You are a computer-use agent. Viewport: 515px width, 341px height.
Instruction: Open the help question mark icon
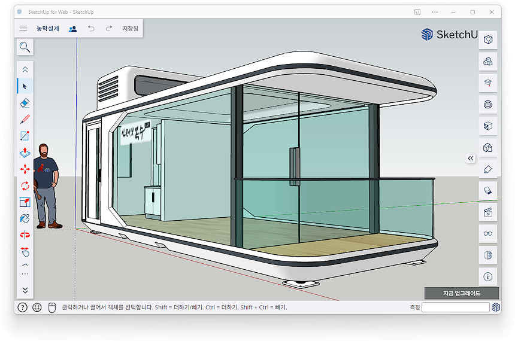[22, 307]
